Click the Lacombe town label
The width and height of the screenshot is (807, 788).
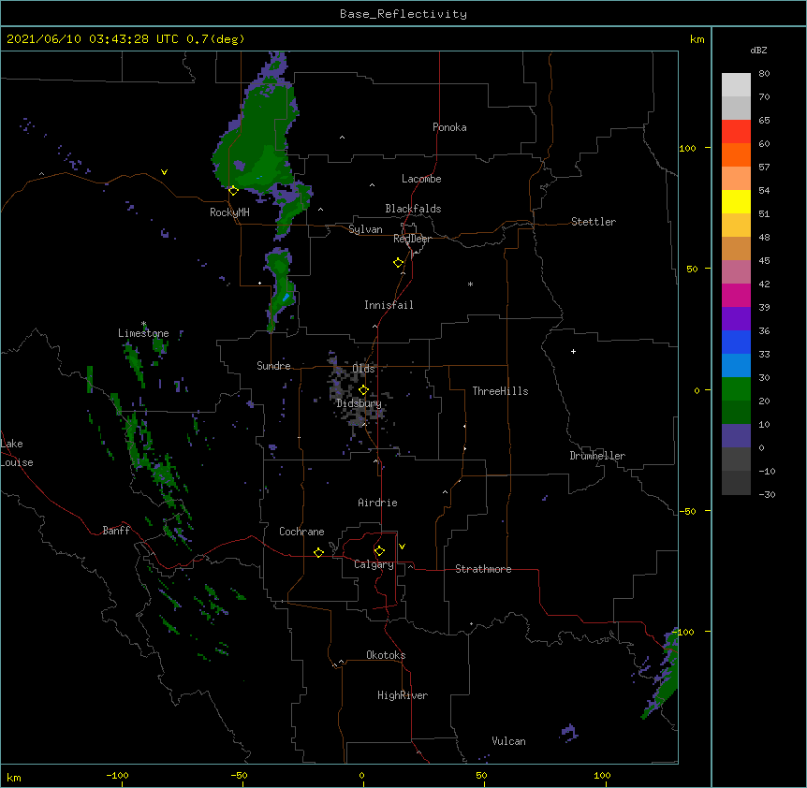421,179
